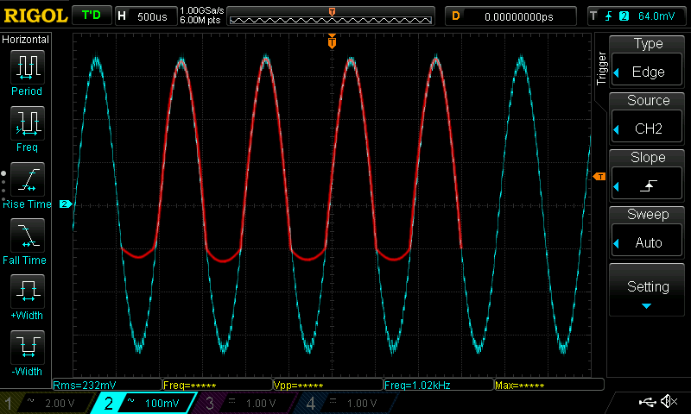
Task: Select the Rise Time measurement icon
Action: coord(27,179)
